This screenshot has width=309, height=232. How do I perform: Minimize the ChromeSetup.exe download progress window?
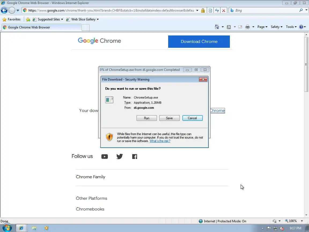pyautogui.click(x=187, y=70)
